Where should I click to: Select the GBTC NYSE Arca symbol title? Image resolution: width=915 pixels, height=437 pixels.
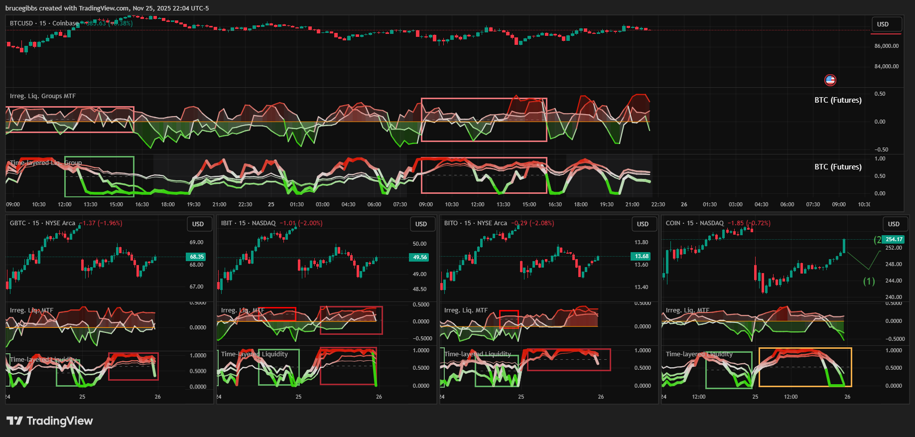pyautogui.click(x=42, y=223)
